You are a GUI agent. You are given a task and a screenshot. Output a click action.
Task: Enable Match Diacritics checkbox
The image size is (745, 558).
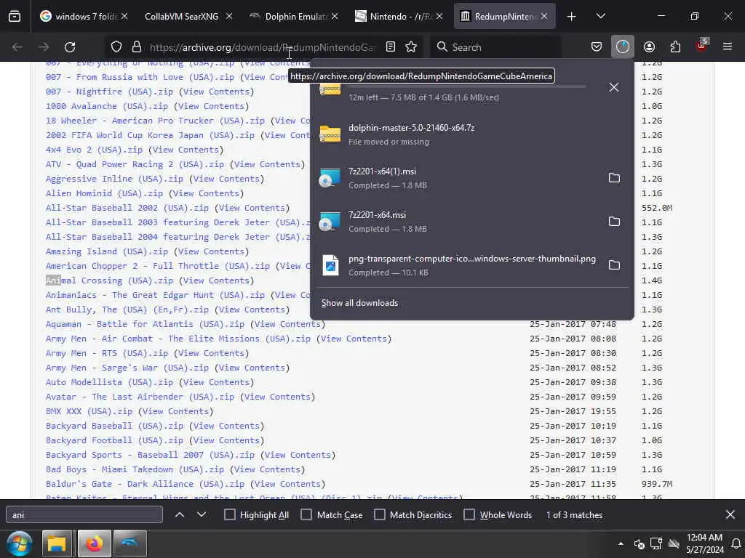click(x=380, y=515)
